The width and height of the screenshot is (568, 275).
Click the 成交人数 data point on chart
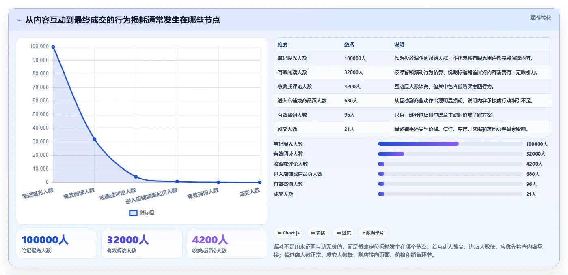(260, 182)
